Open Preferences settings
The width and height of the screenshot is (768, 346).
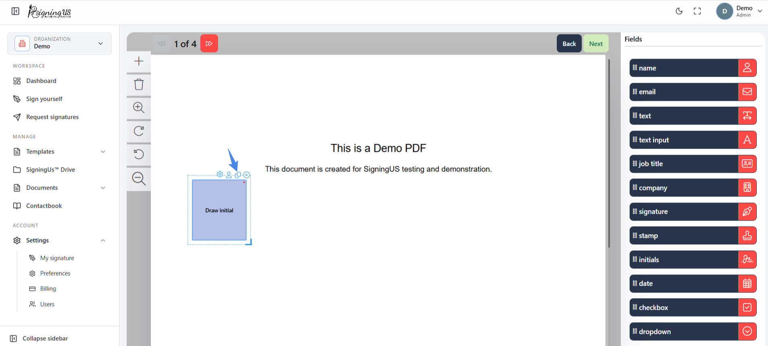[x=55, y=273]
